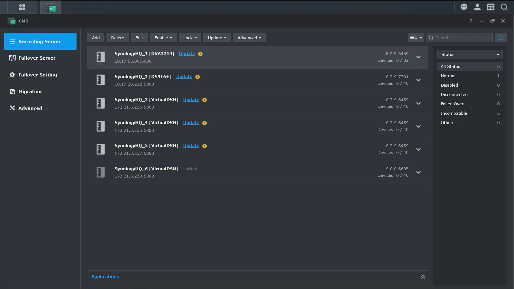Open the Advanced dropdown in toolbar

[249, 38]
